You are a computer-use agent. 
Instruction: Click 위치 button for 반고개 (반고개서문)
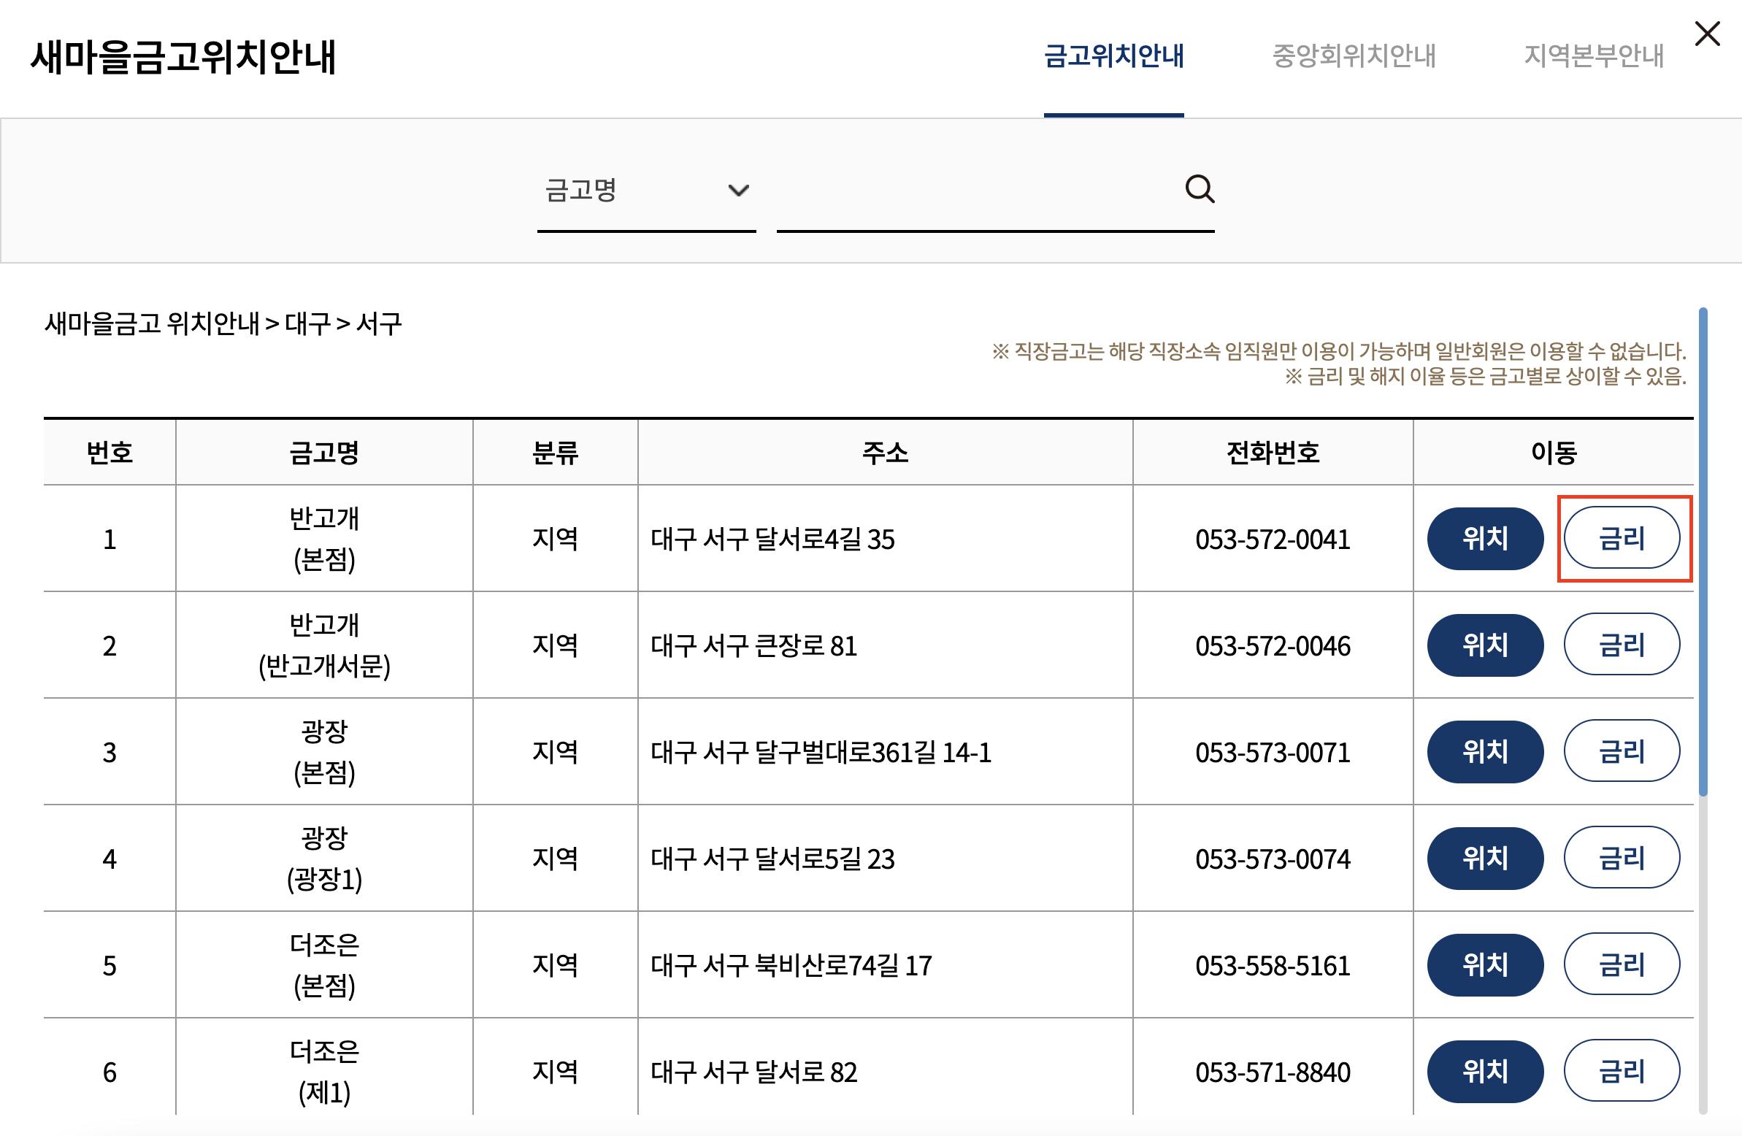[x=1485, y=645]
